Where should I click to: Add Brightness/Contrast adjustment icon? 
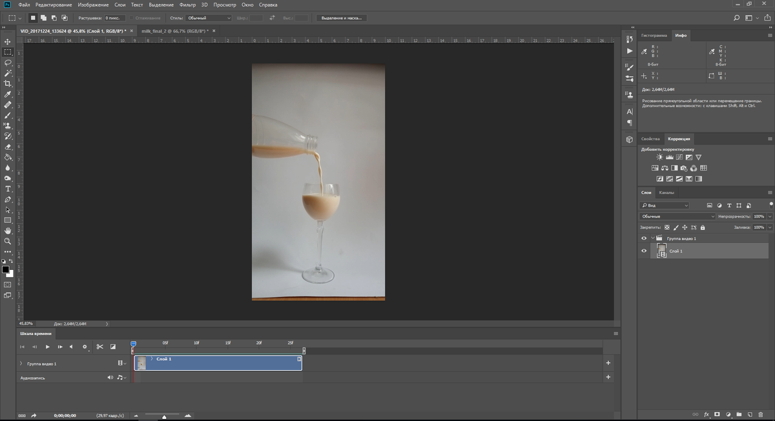coord(659,157)
